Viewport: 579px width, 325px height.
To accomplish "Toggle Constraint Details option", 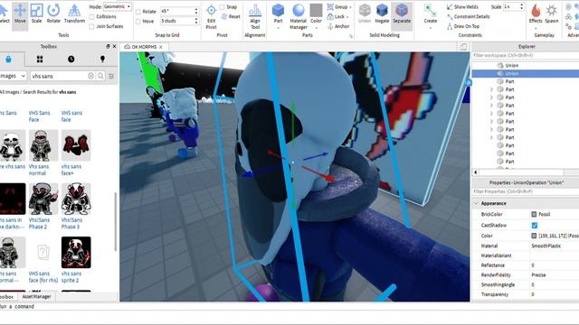I will (x=469, y=16).
